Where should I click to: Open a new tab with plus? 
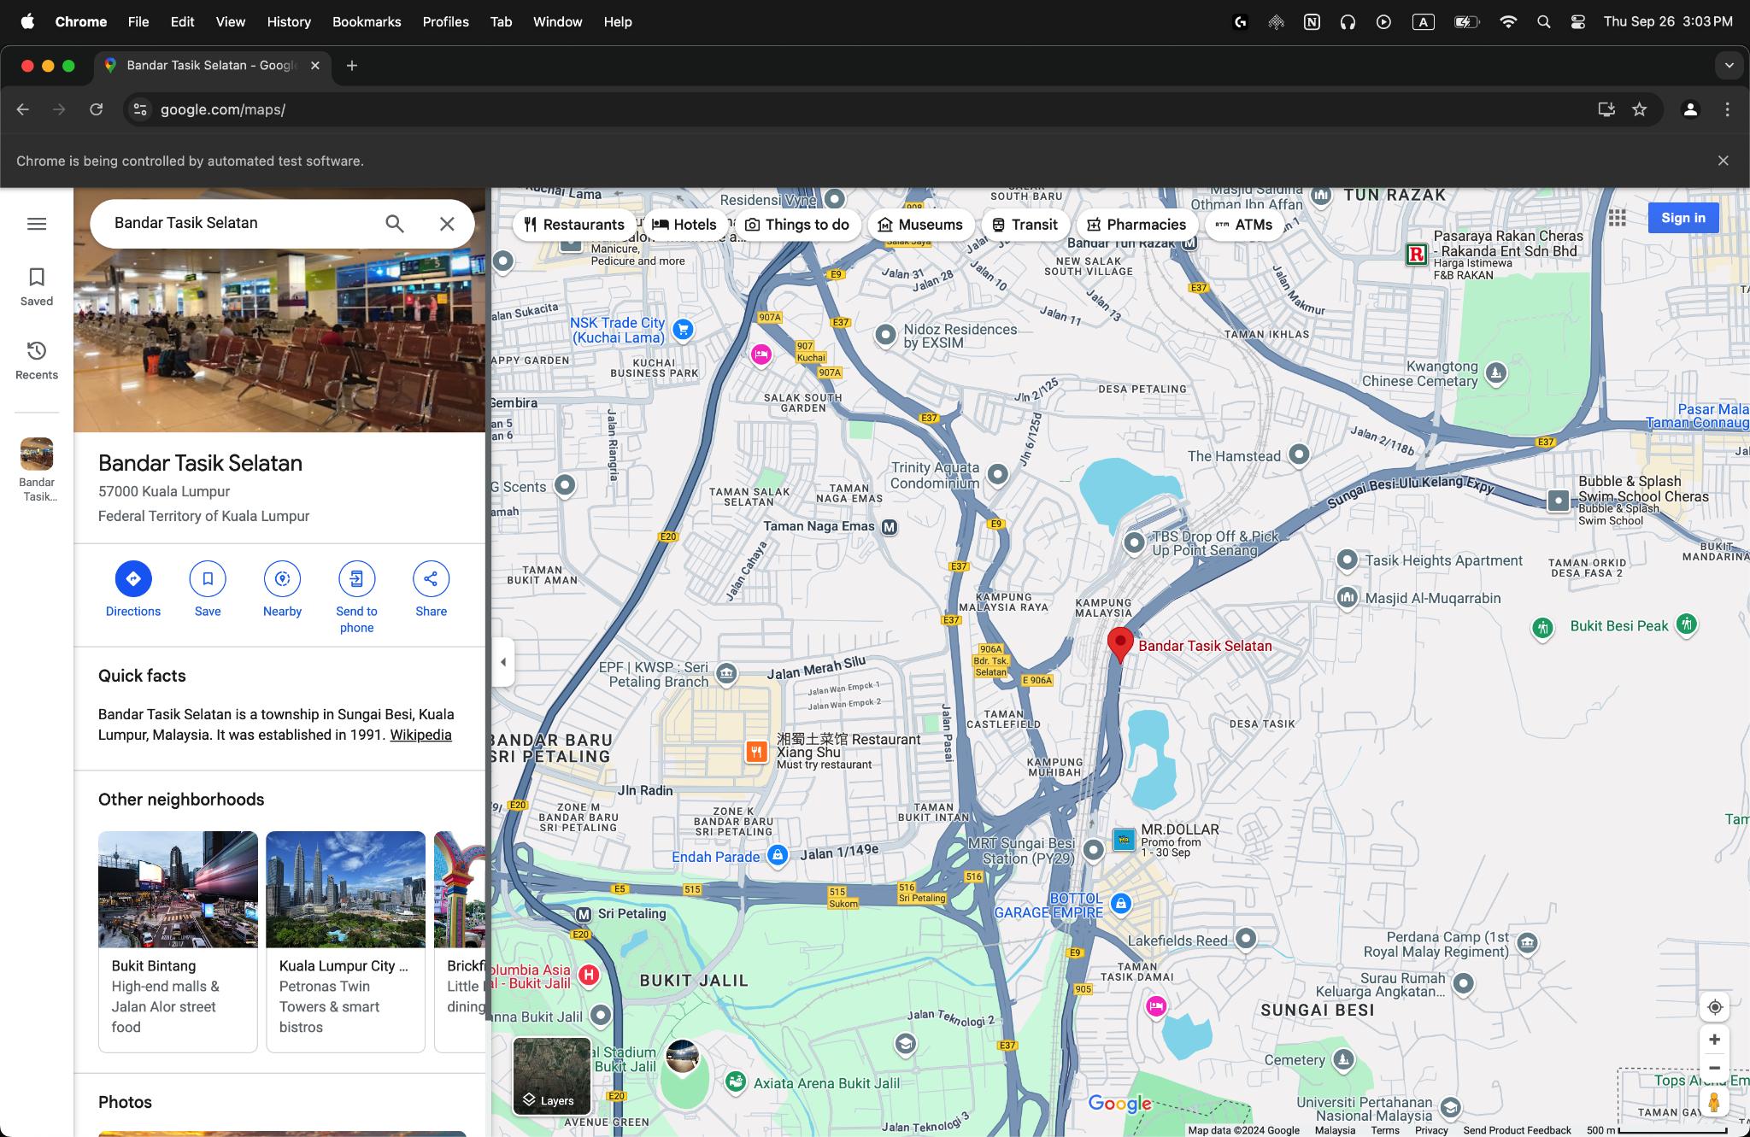(352, 66)
